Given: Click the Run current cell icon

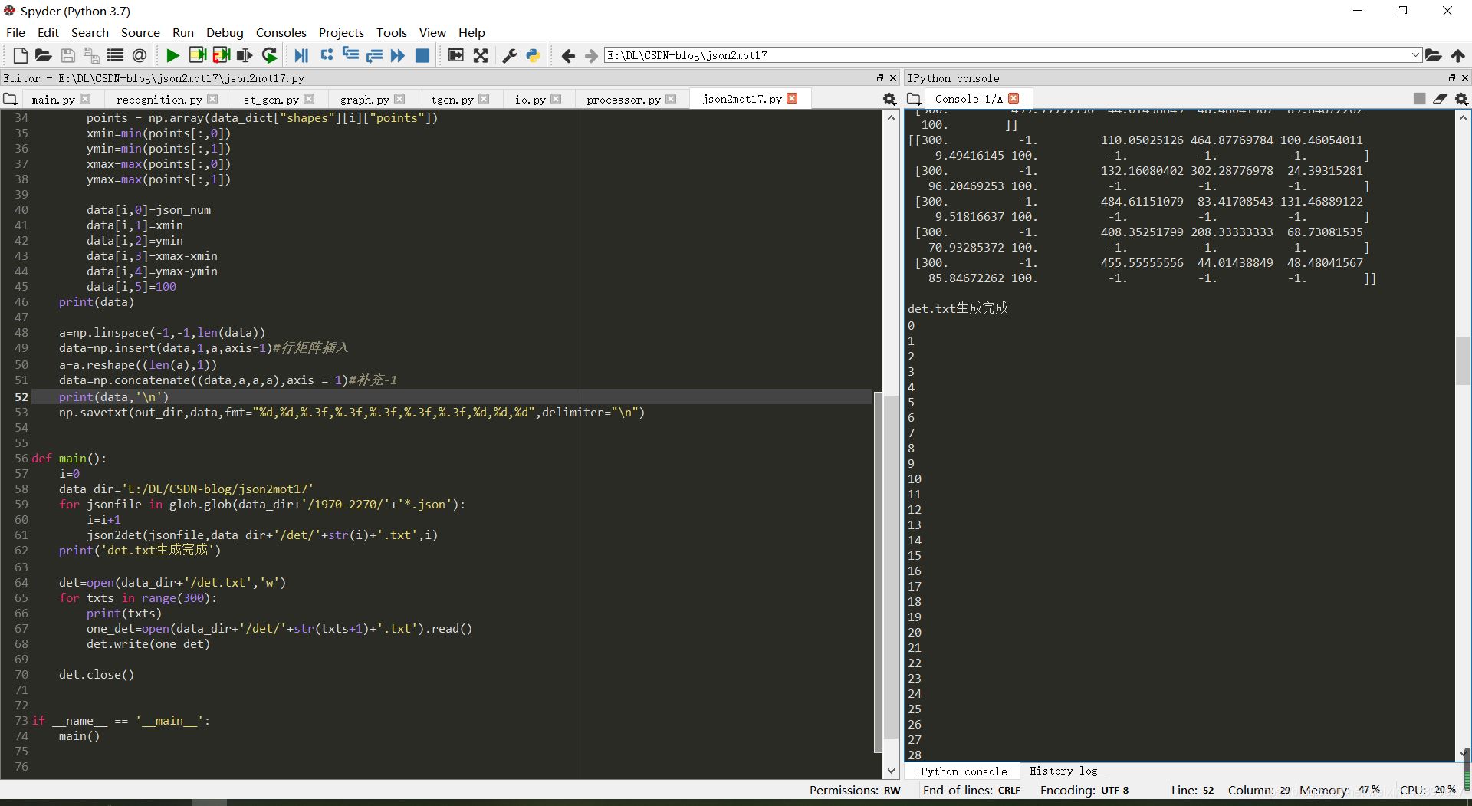Looking at the screenshot, I should pyautogui.click(x=197, y=55).
